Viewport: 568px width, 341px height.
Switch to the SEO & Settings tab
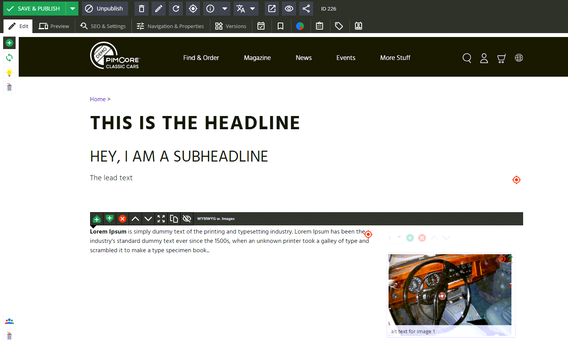pyautogui.click(x=103, y=26)
